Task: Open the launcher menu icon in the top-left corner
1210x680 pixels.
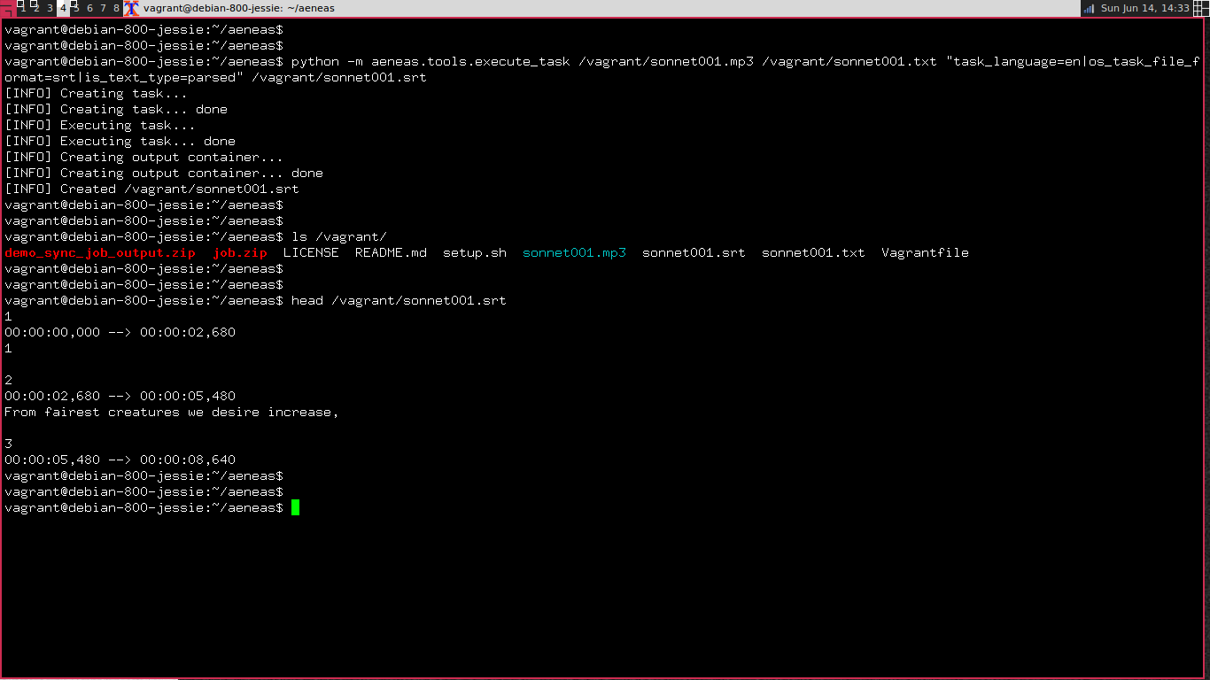Action: (x=6, y=8)
